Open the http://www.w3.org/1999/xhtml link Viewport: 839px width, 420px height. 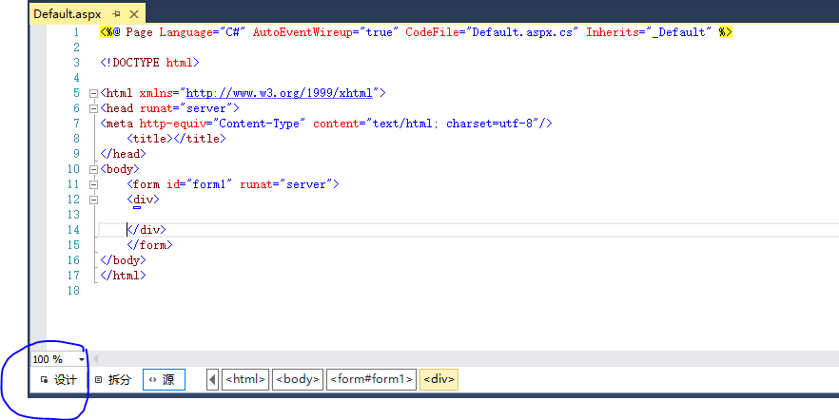280,93
